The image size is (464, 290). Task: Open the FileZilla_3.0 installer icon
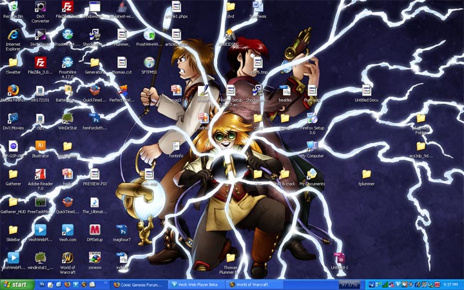click(x=40, y=63)
